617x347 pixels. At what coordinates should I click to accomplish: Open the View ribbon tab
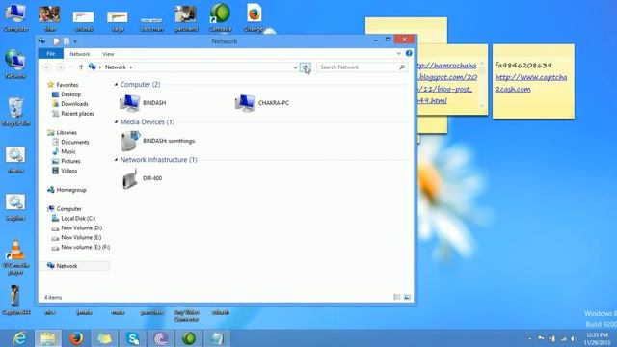[x=108, y=54]
